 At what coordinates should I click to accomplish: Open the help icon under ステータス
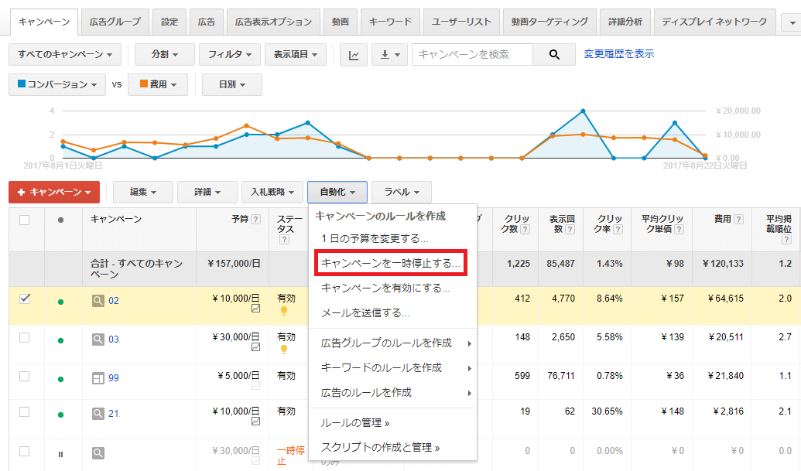pos(284,239)
